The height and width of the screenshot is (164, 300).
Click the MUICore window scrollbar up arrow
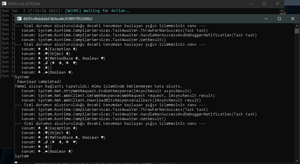click(282, 11)
